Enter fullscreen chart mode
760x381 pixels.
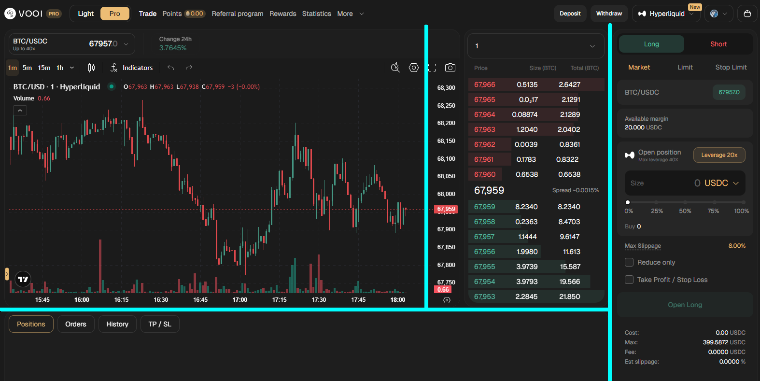click(432, 68)
